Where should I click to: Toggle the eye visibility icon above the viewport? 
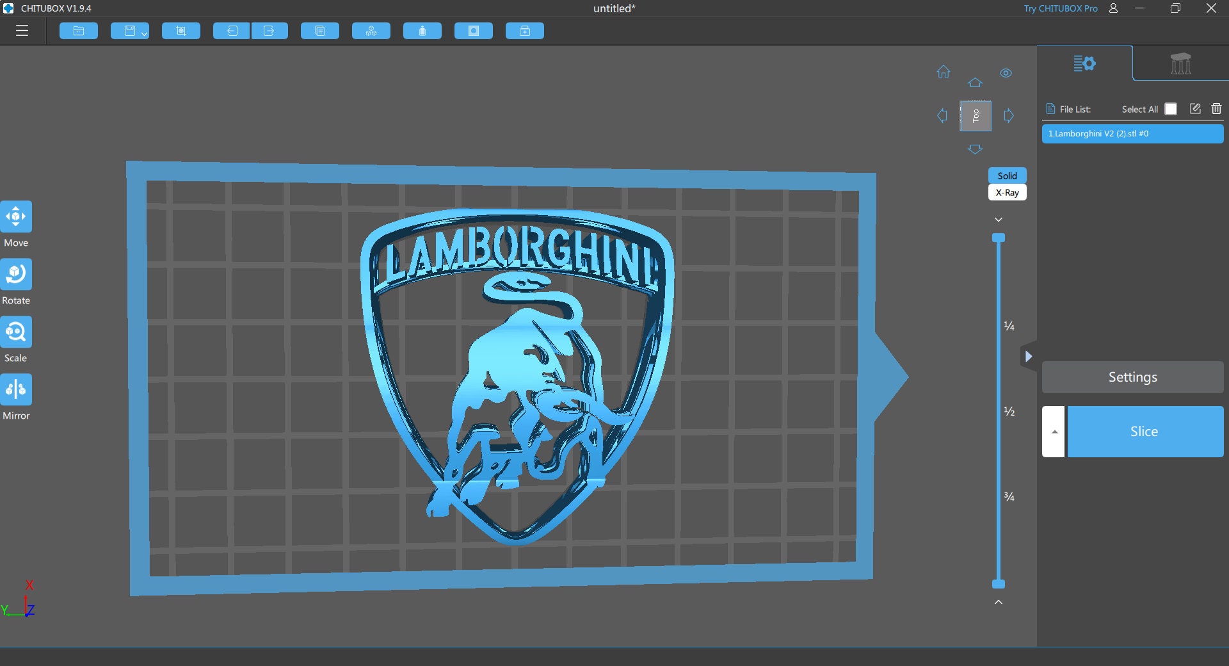point(1006,73)
